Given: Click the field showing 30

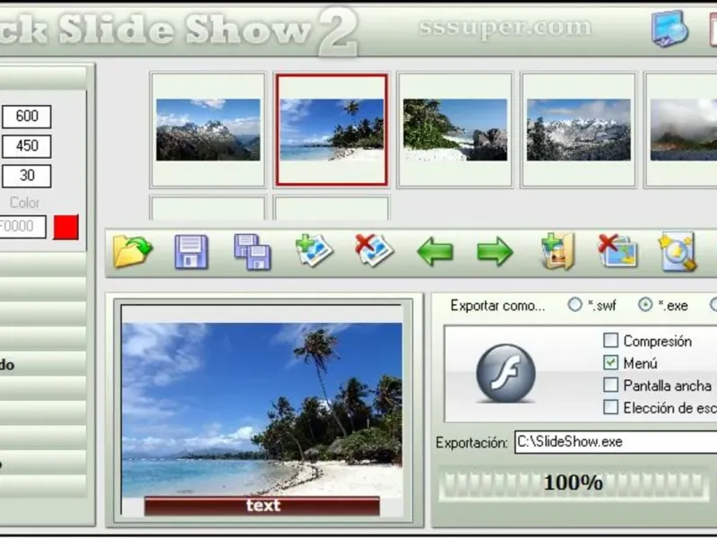Looking at the screenshot, I should click(x=27, y=176).
